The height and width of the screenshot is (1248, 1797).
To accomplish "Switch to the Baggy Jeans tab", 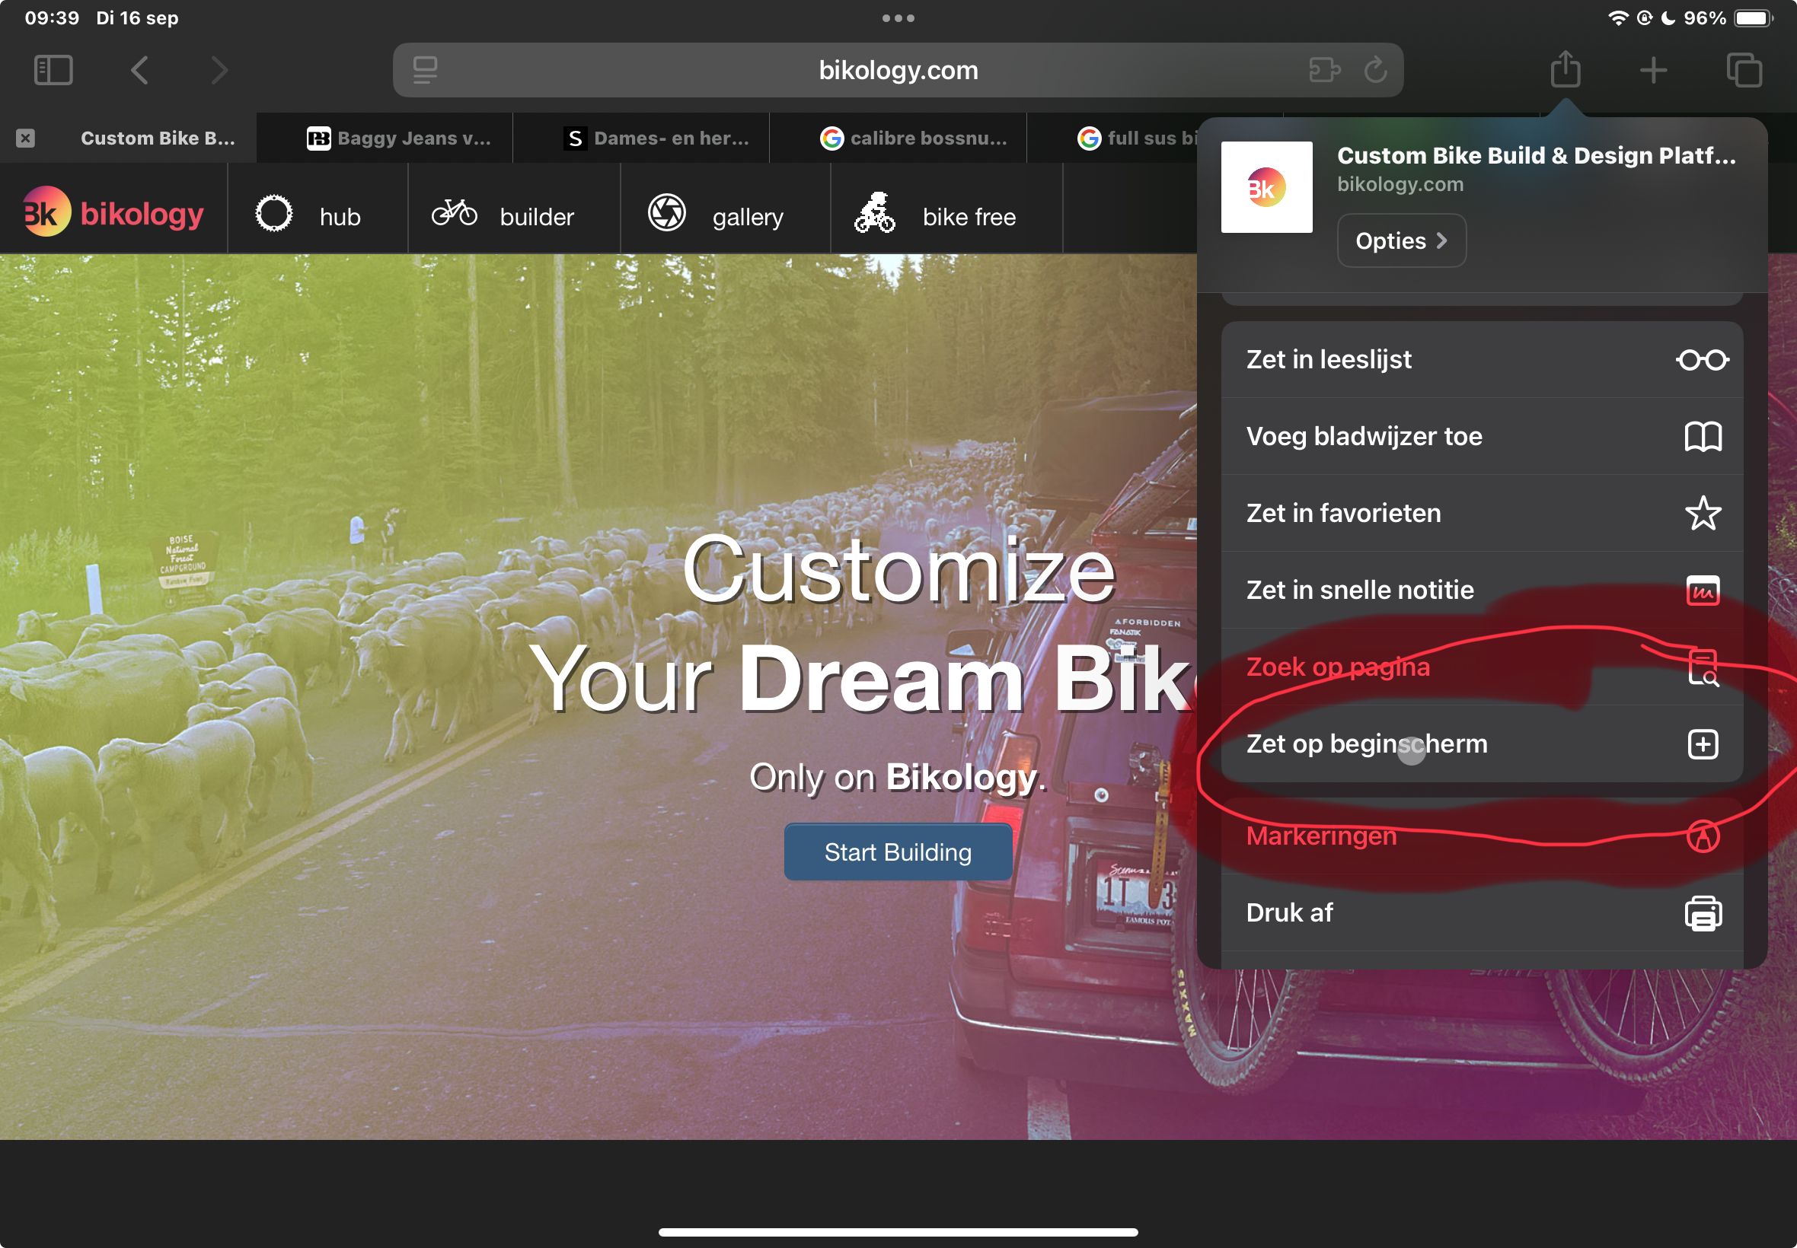I will tap(399, 138).
